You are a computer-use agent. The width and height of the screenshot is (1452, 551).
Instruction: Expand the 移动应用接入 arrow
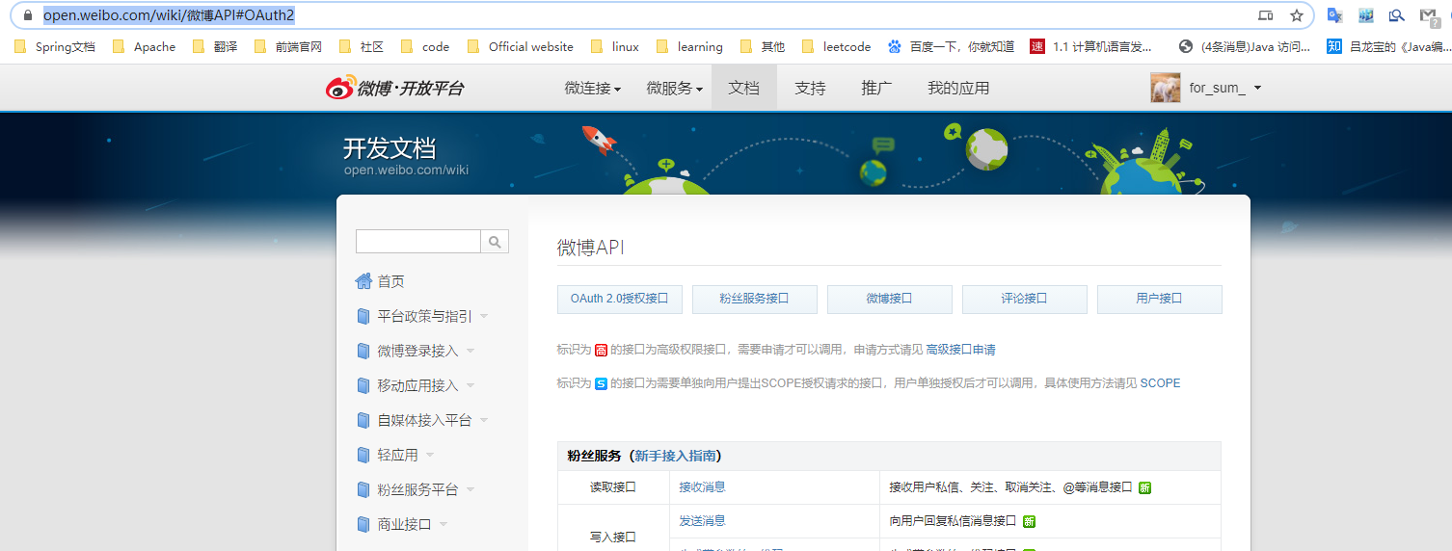(x=470, y=385)
